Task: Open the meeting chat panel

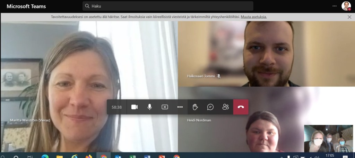Action: (x=210, y=107)
